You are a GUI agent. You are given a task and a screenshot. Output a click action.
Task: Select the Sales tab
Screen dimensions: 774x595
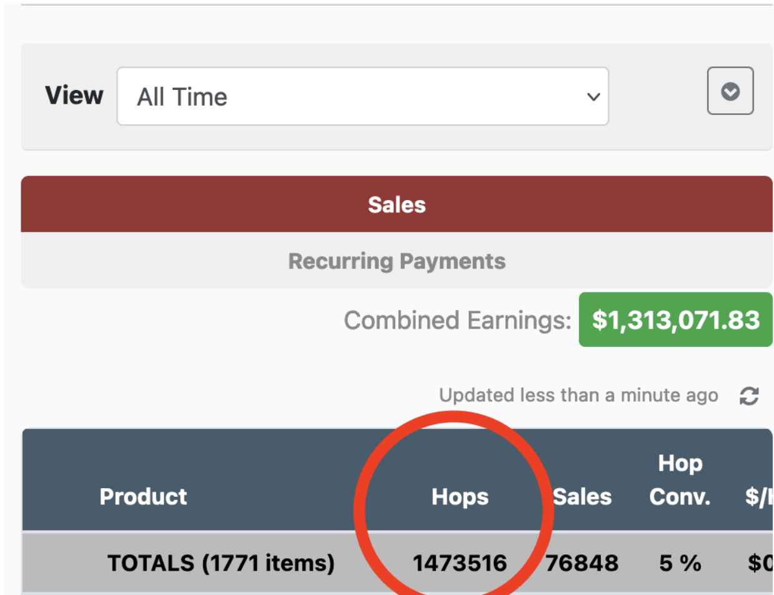click(396, 204)
